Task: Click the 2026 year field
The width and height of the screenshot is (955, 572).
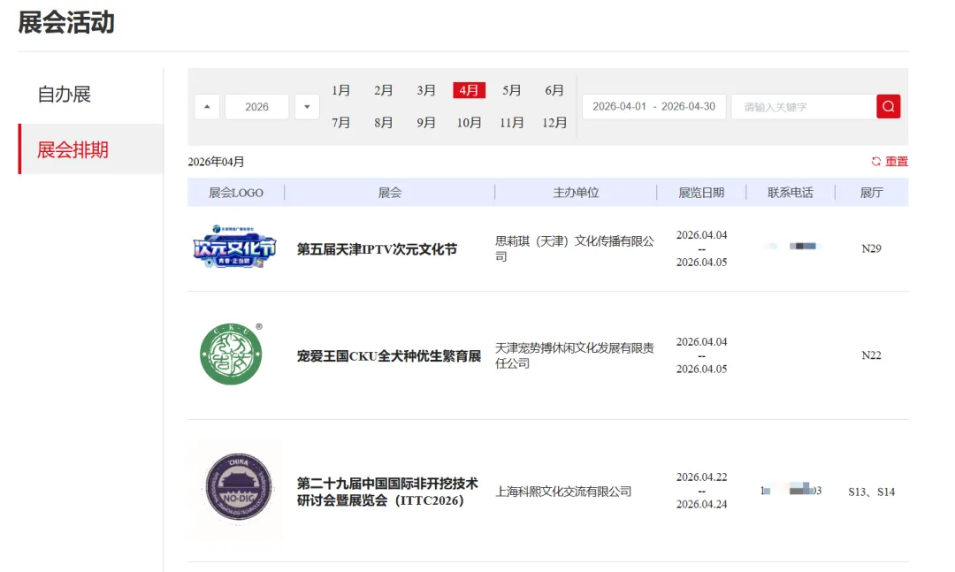Action: 257,107
